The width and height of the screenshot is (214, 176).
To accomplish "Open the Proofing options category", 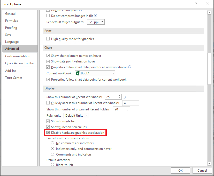I will point(20,28).
